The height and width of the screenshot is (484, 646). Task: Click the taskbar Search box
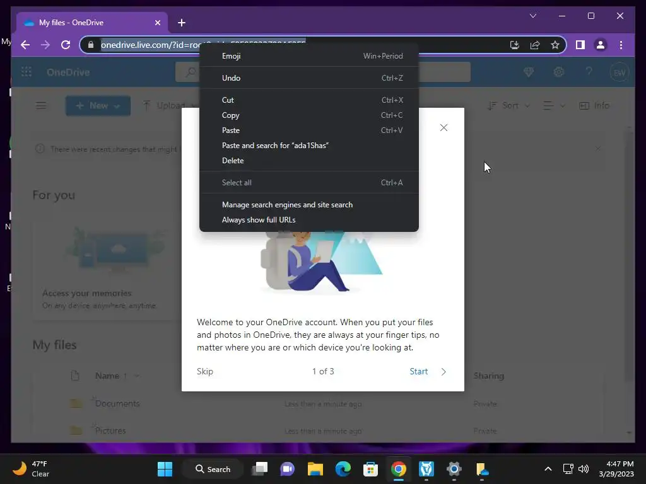click(x=213, y=469)
